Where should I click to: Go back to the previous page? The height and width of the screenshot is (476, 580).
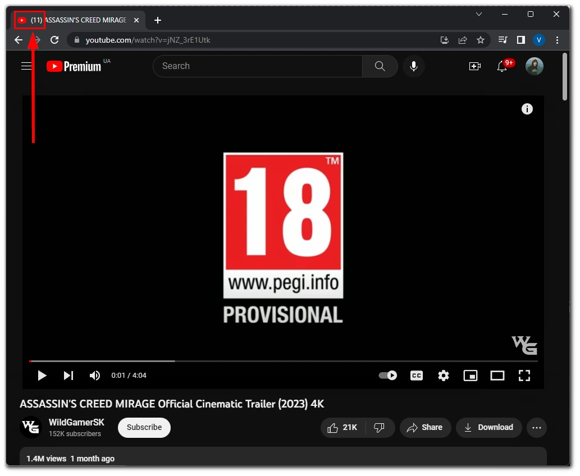coord(19,40)
